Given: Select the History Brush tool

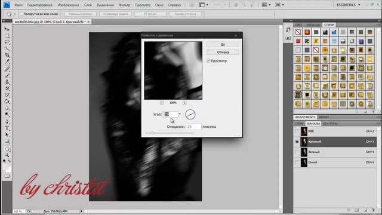Looking at the screenshot, I should pyautogui.click(x=7, y=88).
